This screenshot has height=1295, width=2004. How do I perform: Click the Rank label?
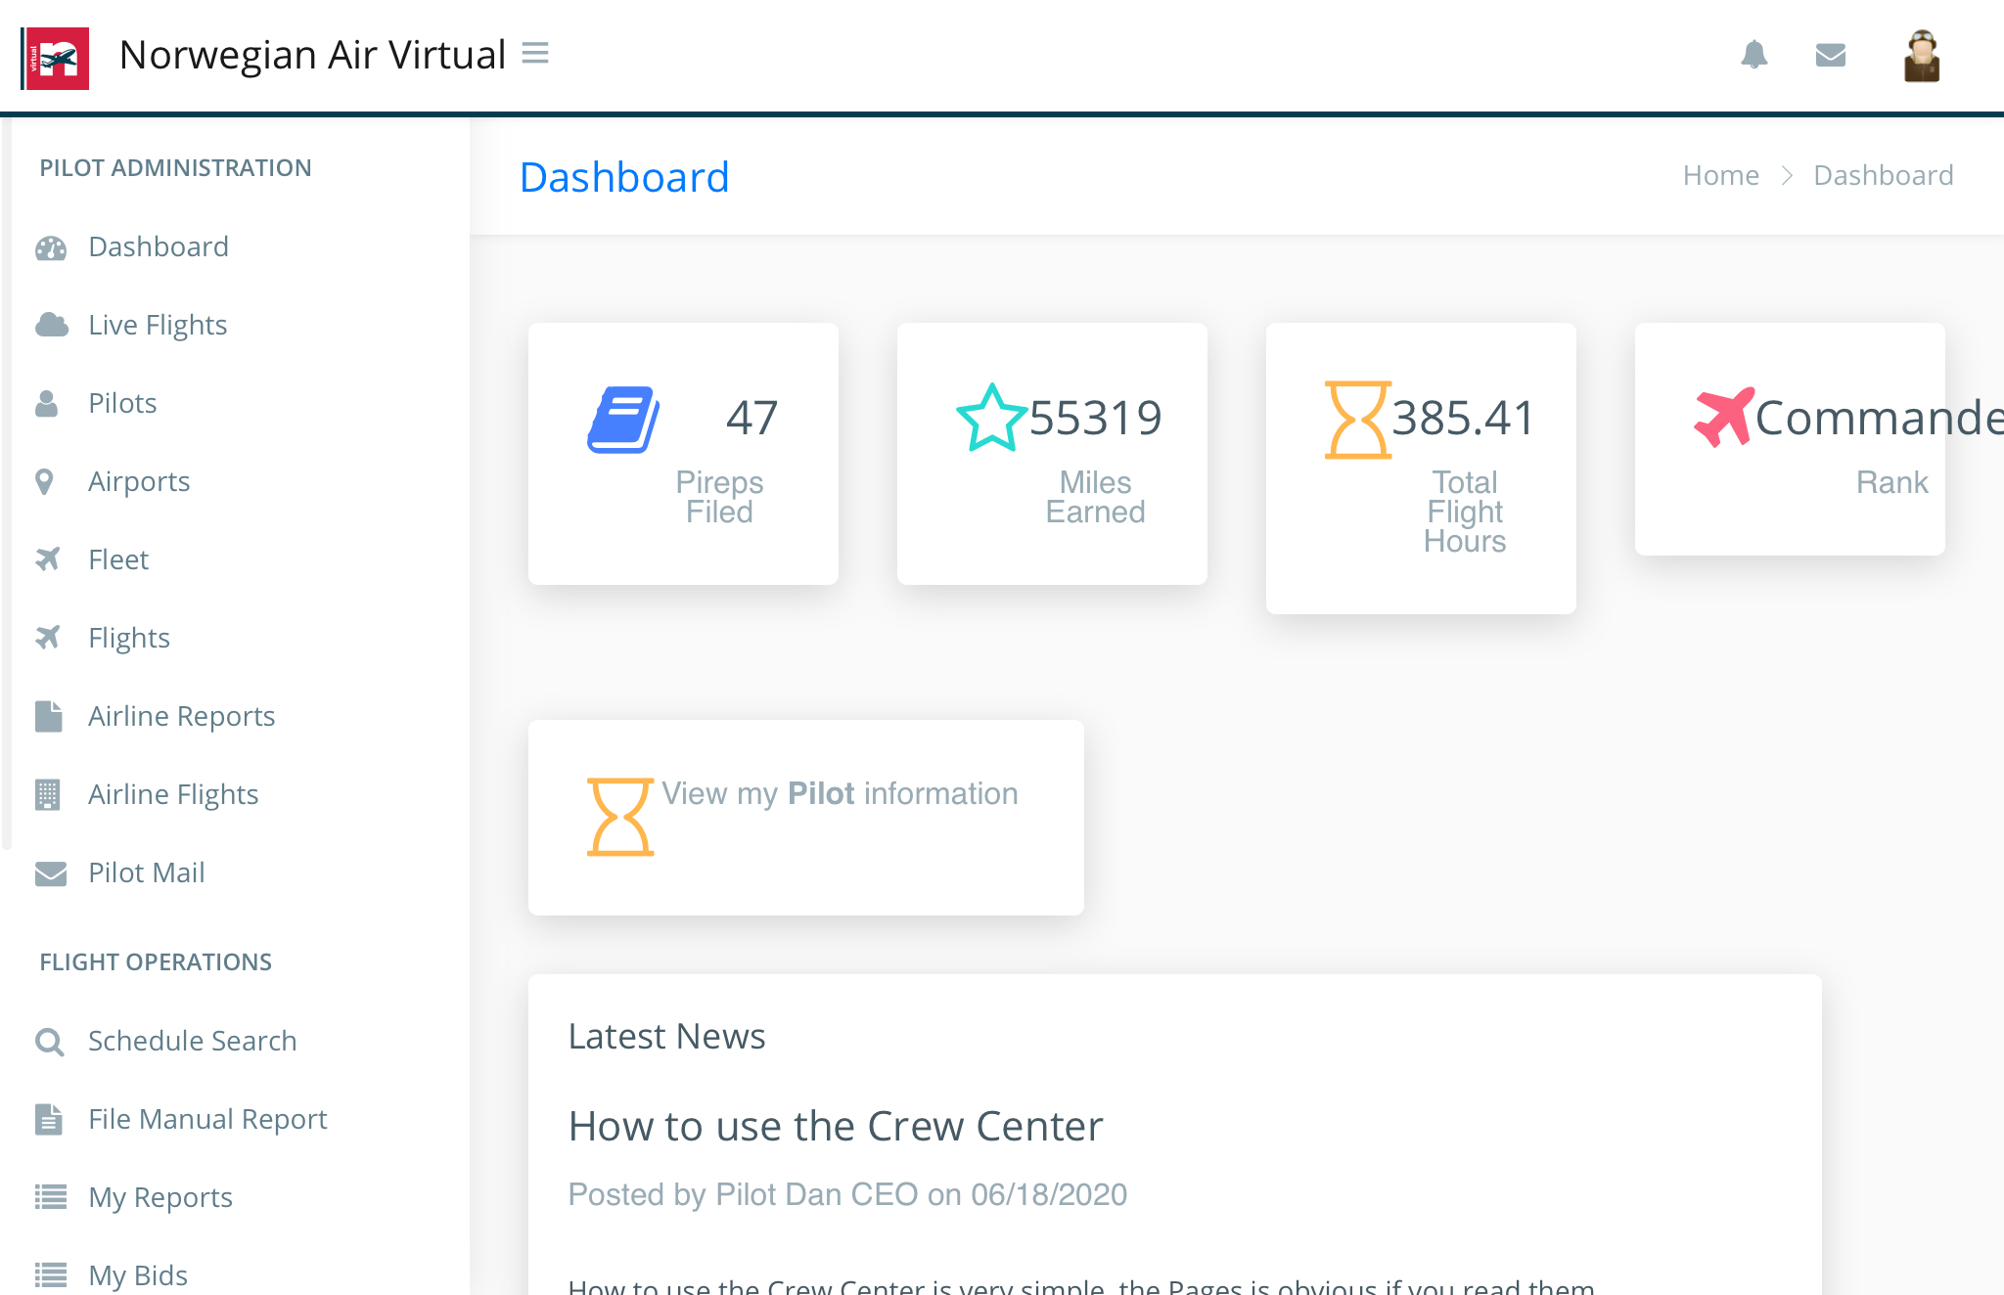pos(1891,482)
